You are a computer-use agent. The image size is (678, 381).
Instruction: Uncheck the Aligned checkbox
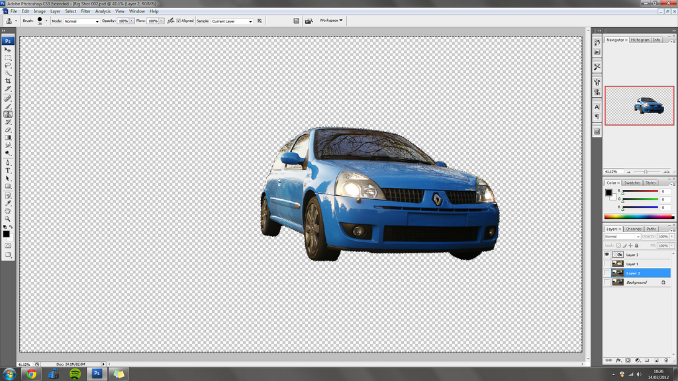click(x=178, y=21)
